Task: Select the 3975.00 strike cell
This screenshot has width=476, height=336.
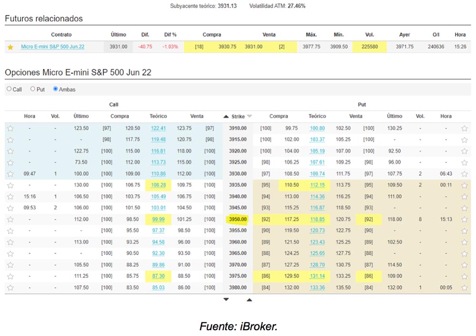Action: coord(238,276)
